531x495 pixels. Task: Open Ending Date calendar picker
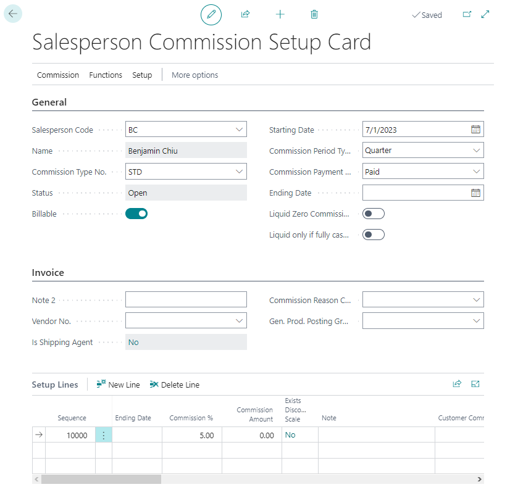tap(475, 193)
